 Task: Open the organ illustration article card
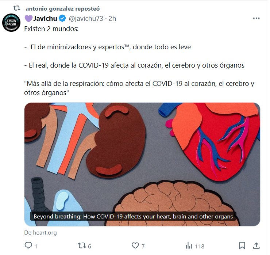click(142, 164)
